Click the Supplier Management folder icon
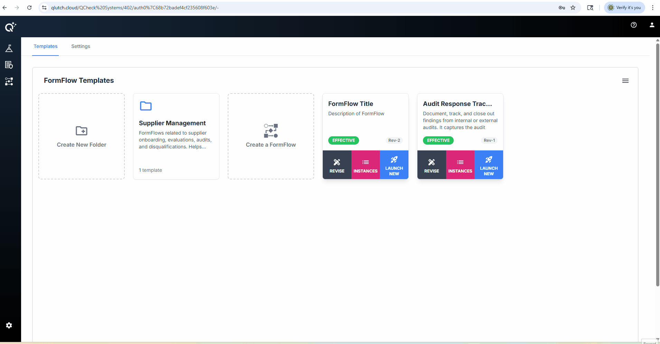 pos(146,106)
